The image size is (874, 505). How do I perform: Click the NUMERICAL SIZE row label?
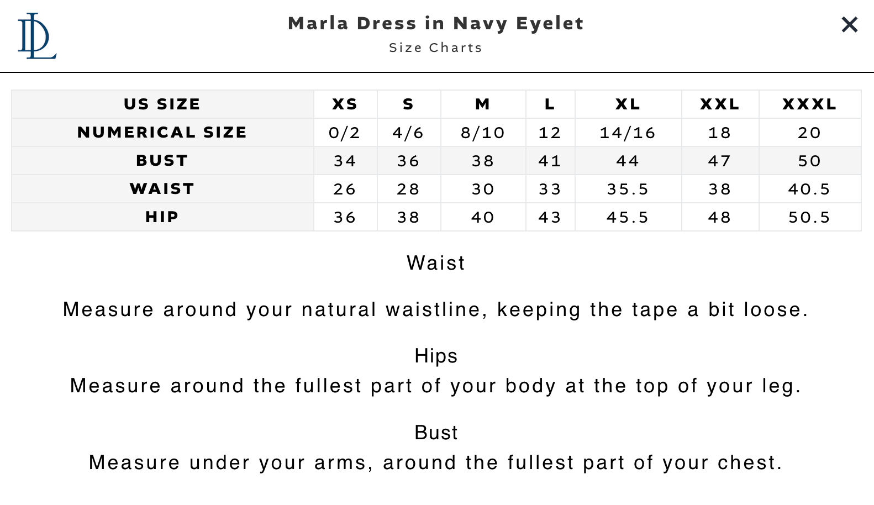[x=162, y=132]
